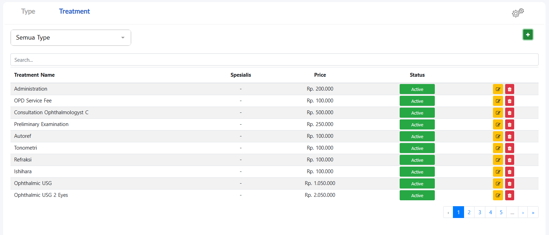Screen dimensions: 549x235
Task: Open the Semua Type dropdown
Action: 71,37
